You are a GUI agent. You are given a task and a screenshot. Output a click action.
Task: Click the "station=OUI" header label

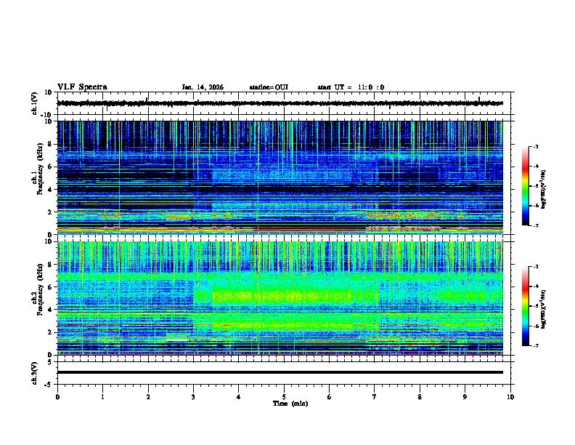(x=269, y=87)
